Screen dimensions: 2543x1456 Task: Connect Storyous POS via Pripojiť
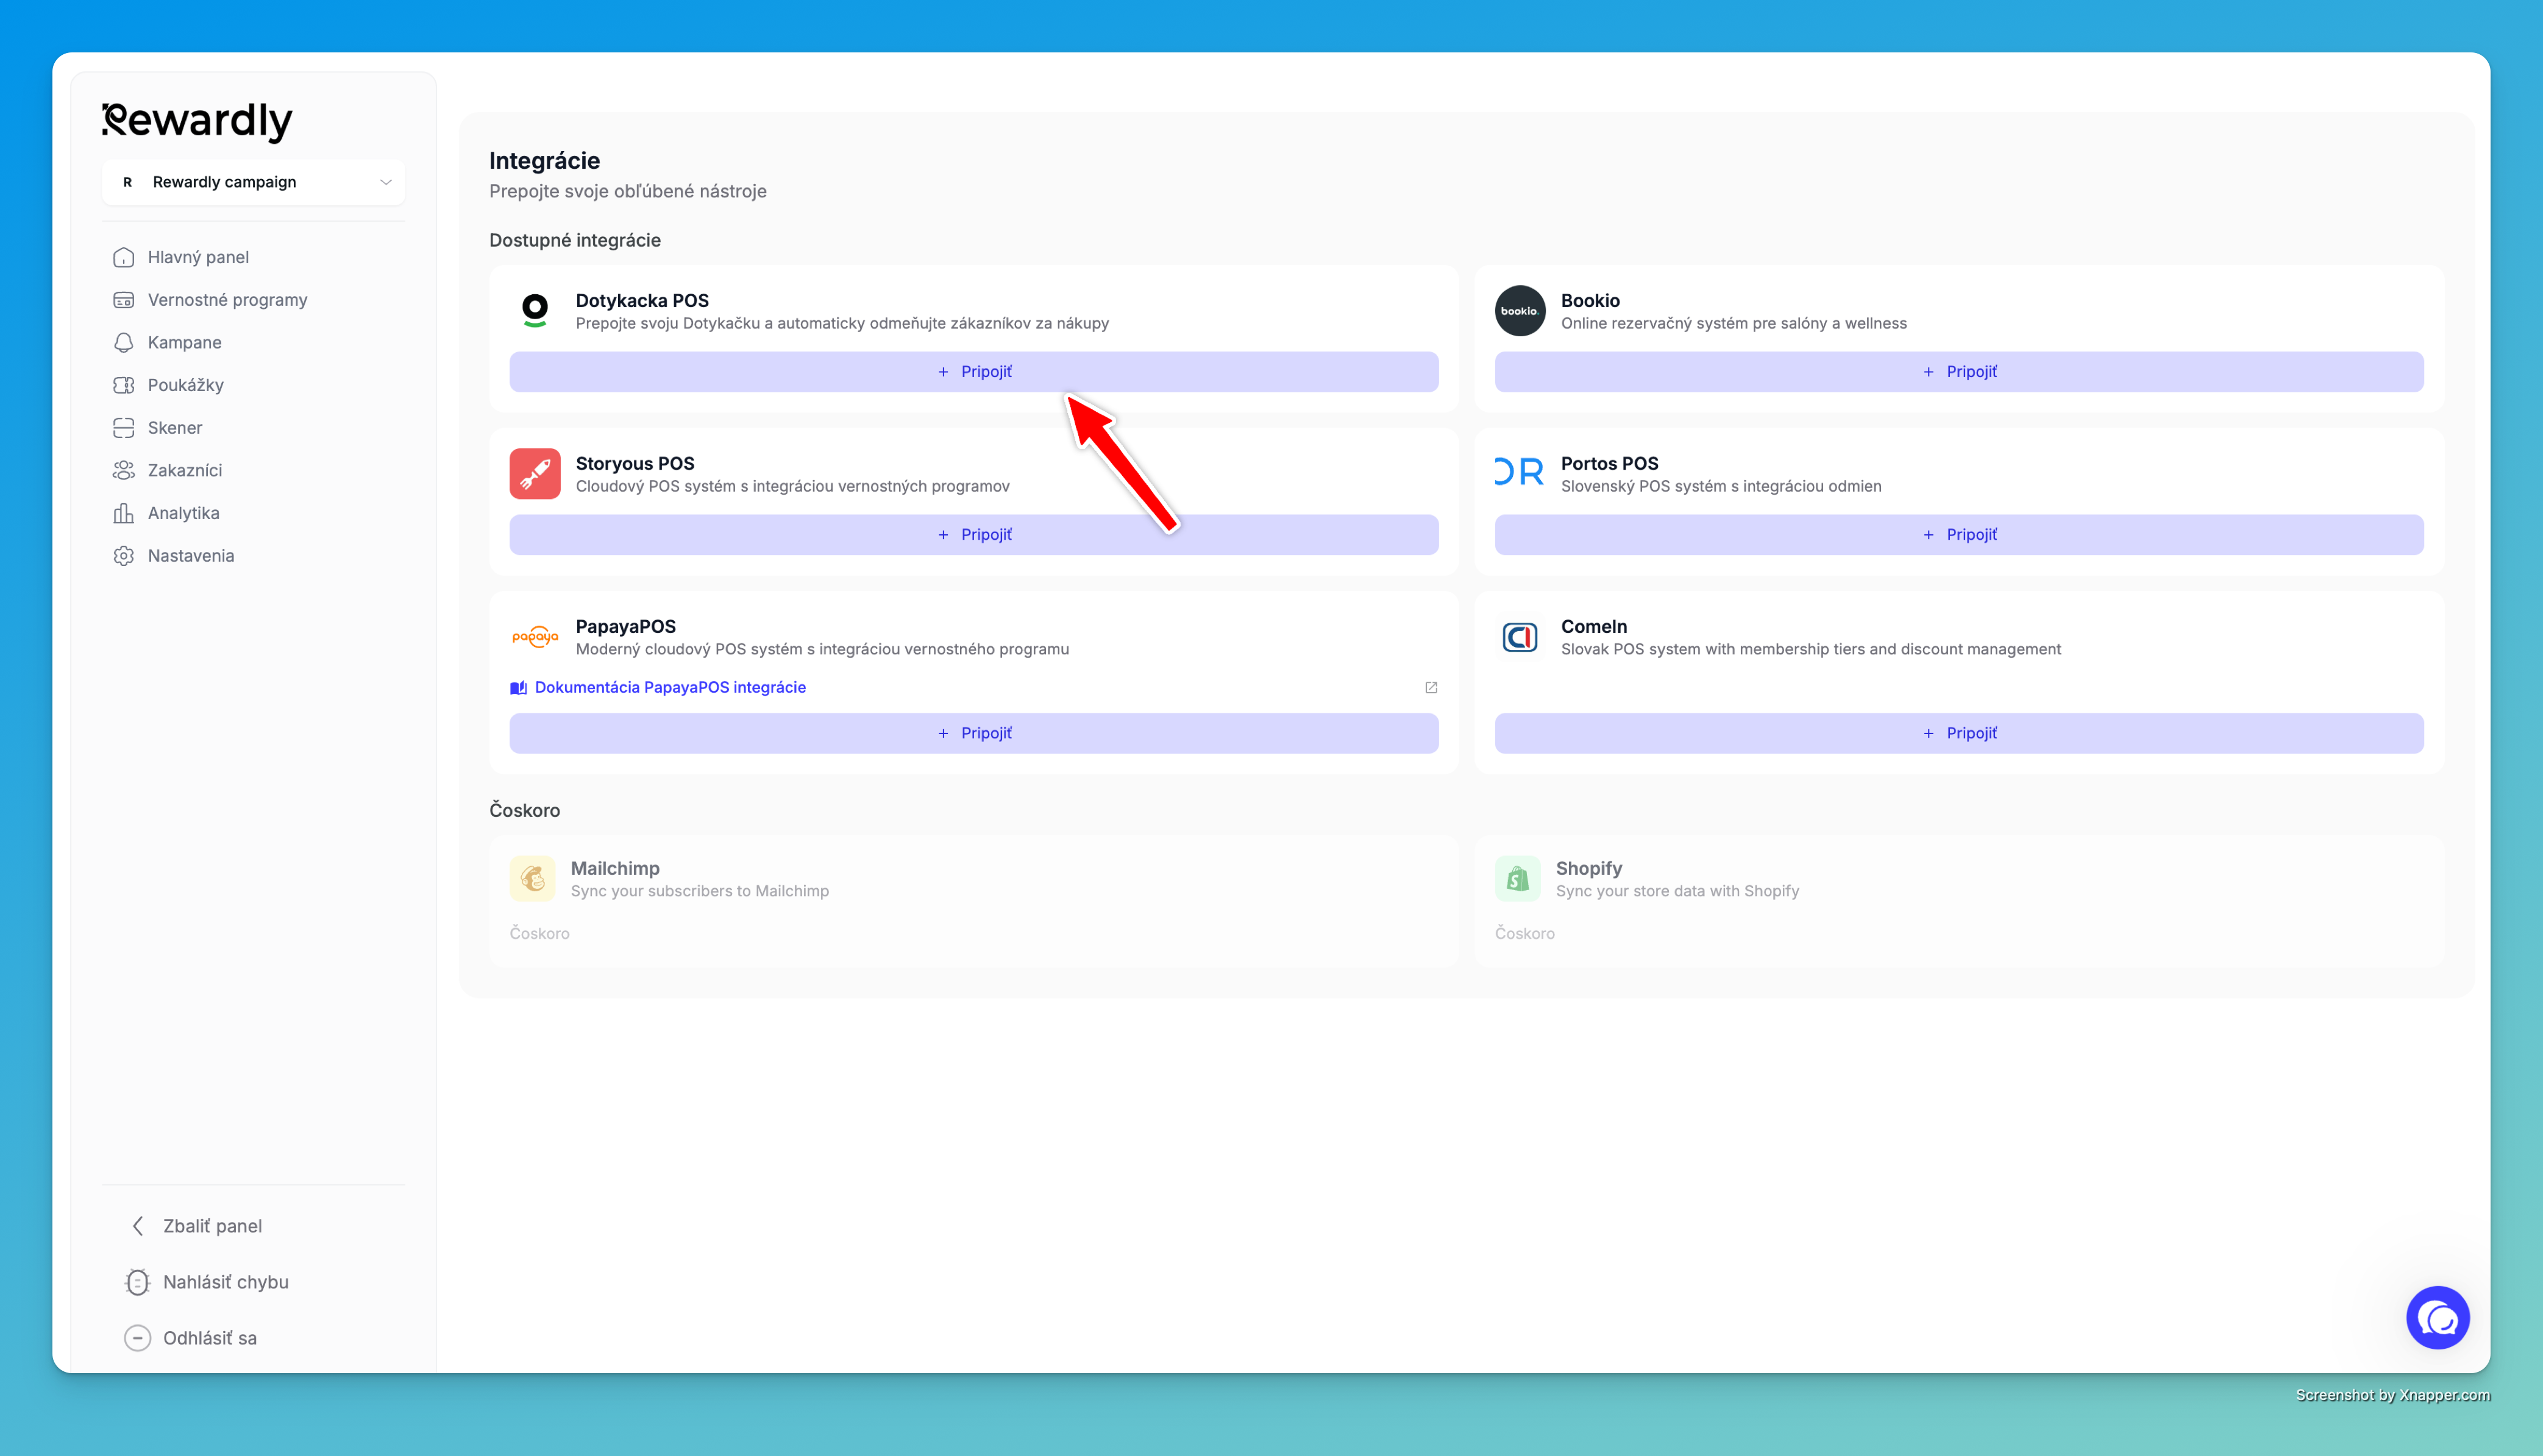[973, 535]
